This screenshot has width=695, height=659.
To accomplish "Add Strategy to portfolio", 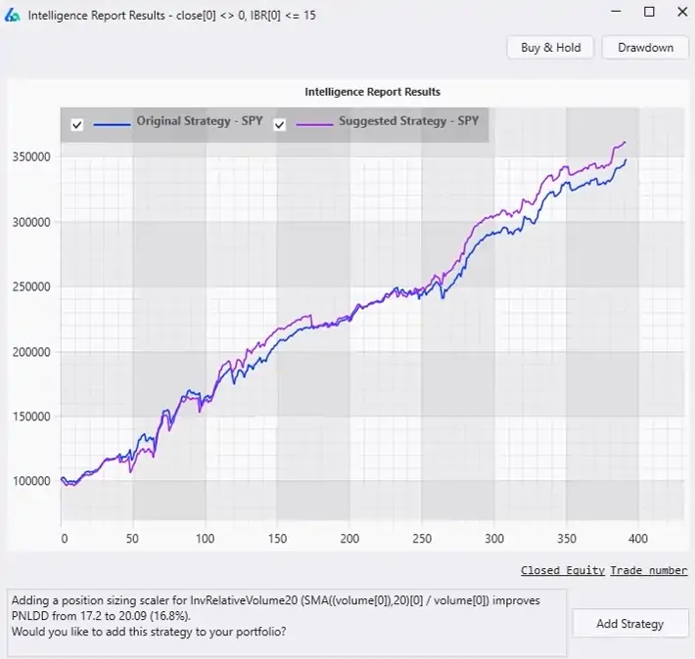I will click(629, 624).
